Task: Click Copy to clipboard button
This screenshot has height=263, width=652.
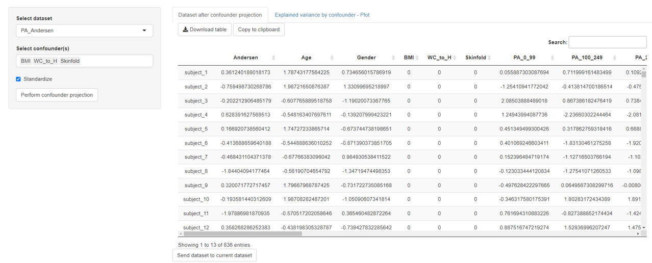Action: point(259,30)
